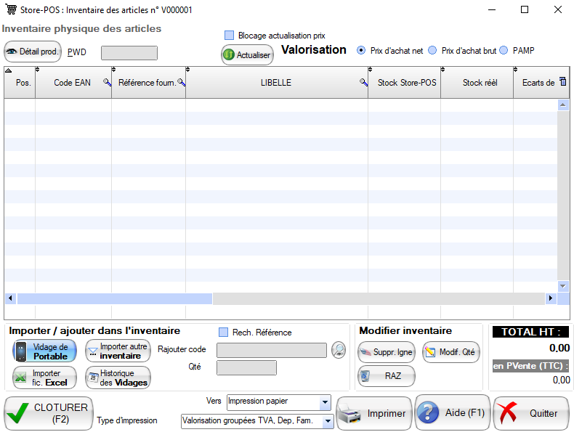Screen dimensions: 574x432
Task: Click the Quitter button
Action: click(531, 413)
